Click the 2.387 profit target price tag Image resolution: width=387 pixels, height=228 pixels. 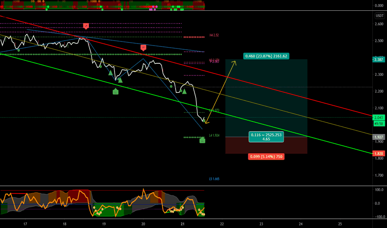pos(378,60)
